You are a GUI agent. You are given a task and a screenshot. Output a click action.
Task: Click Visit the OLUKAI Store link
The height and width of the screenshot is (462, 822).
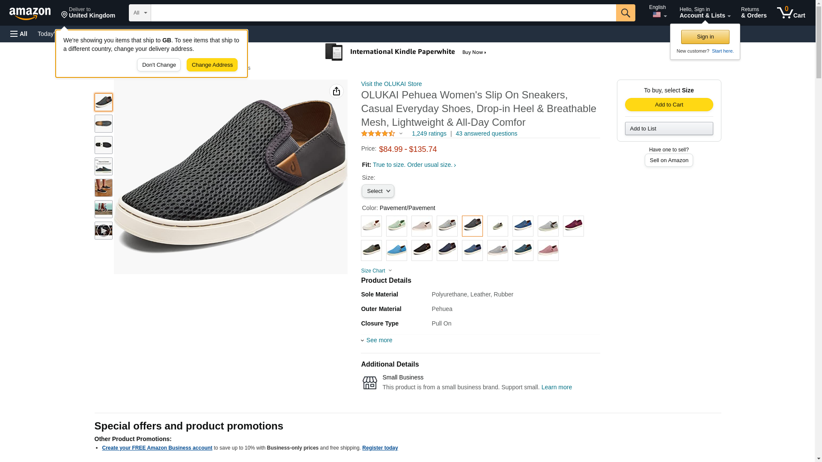(x=391, y=84)
